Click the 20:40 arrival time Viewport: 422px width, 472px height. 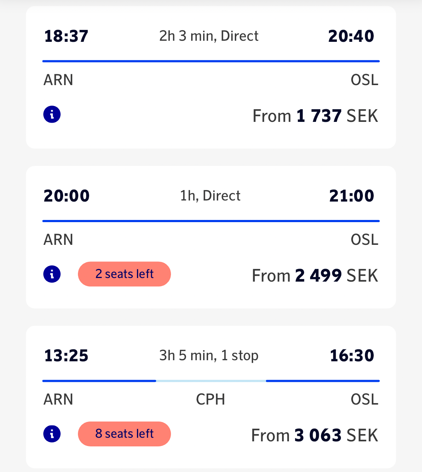(x=351, y=36)
